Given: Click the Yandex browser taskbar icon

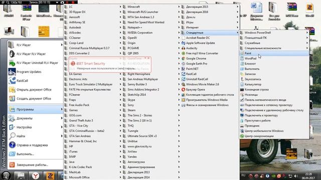Looking at the screenshot, I should [x=36, y=175].
